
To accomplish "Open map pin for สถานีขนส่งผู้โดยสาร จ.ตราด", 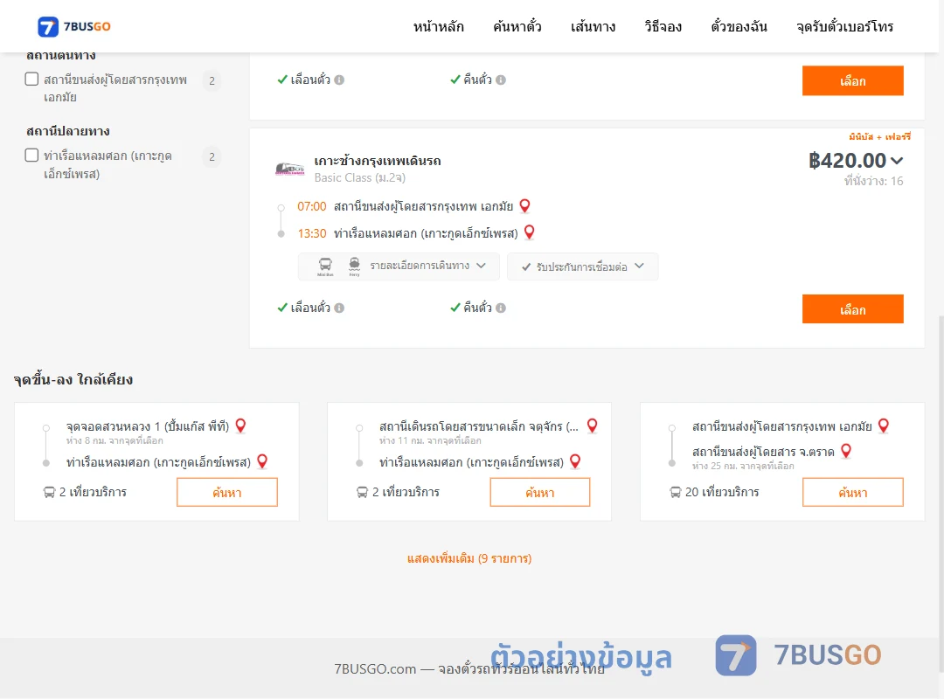I will tap(846, 450).
